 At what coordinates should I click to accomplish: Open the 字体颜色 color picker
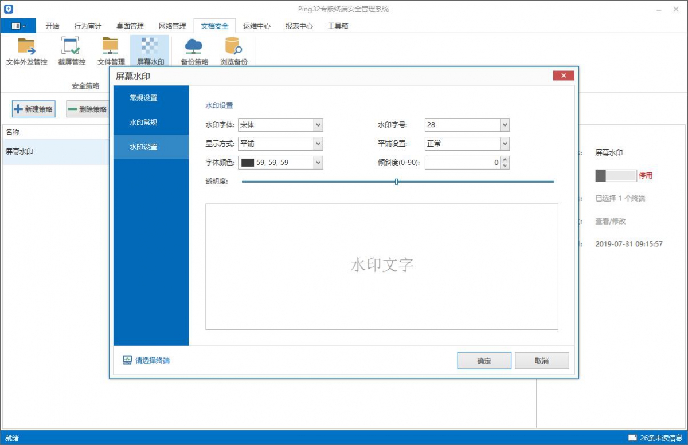pos(318,163)
